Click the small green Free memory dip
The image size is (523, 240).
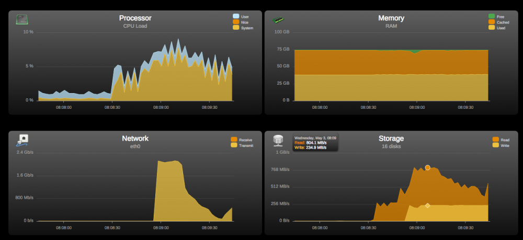pos(415,52)
